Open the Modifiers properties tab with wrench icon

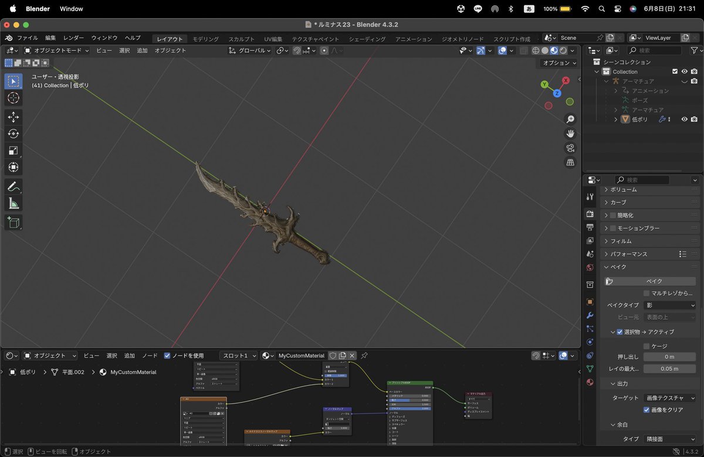(x=590, y=315)
